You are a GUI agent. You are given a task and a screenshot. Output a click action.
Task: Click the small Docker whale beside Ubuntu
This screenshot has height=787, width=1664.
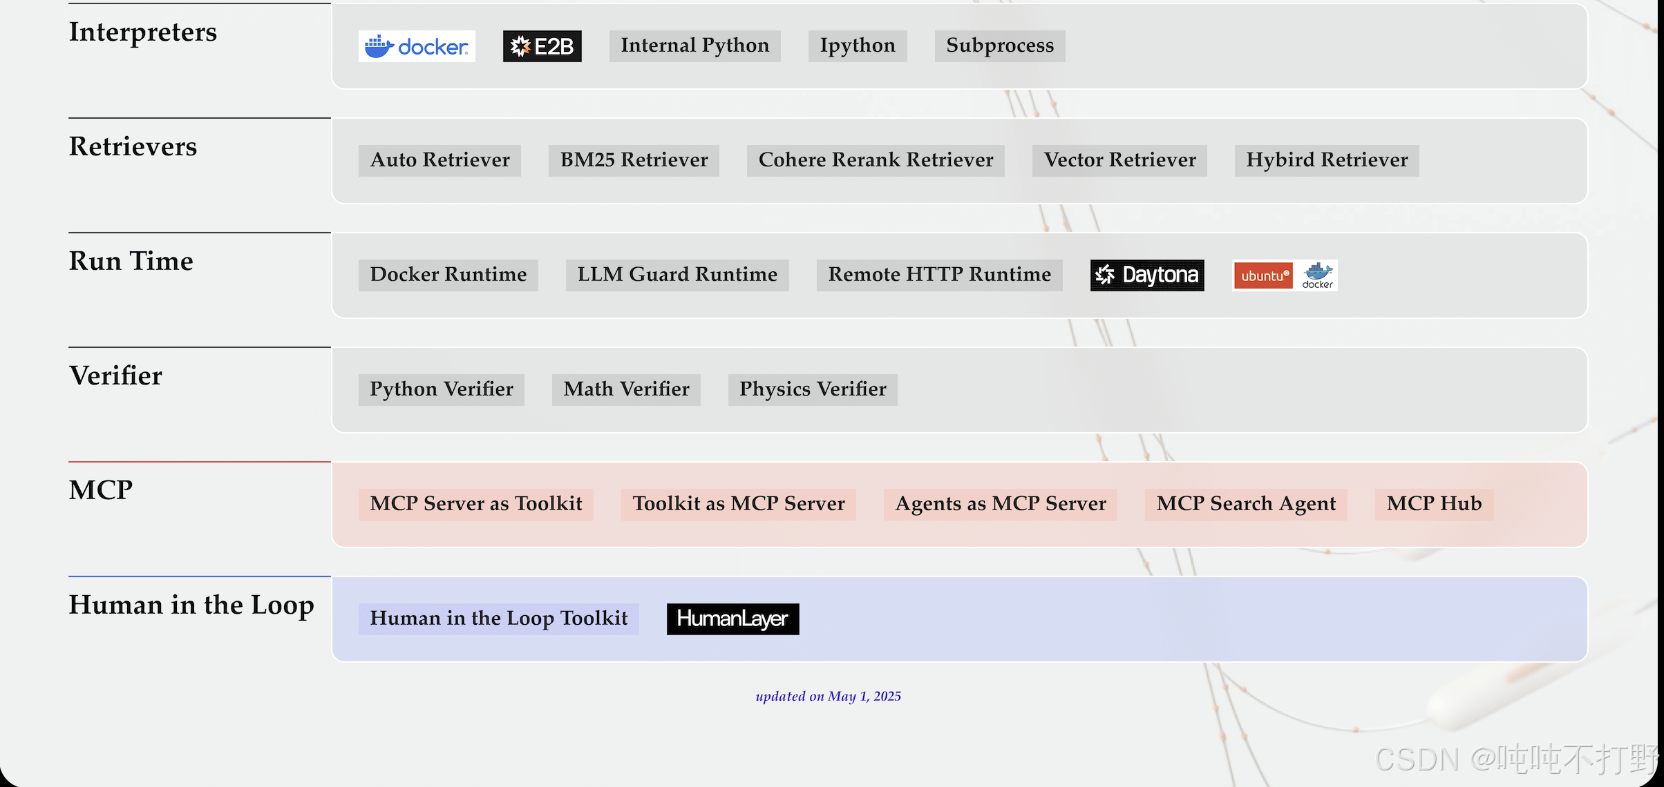point(1318,275)
